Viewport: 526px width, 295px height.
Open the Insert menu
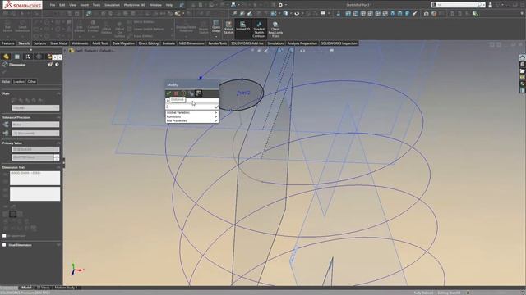(x=84, y=5)
